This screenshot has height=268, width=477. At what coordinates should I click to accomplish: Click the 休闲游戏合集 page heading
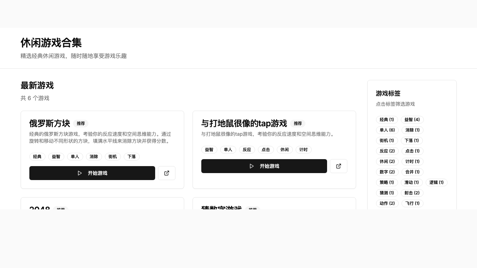point(51,43)
